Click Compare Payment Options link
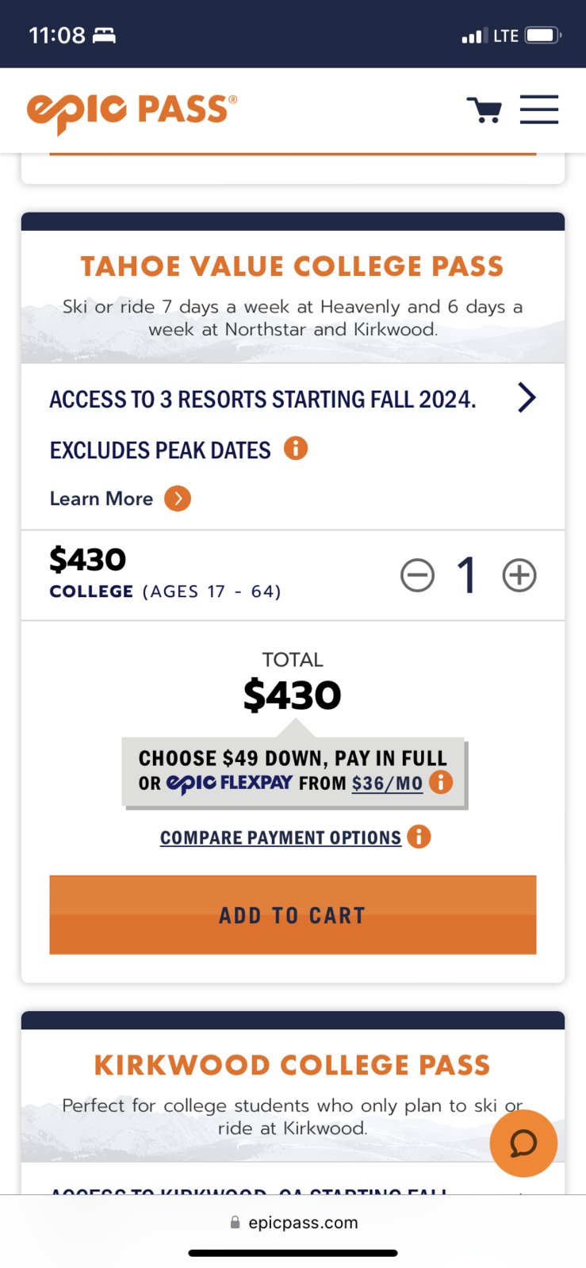Screen dimensions: 586x1268 pyautogui.click(x=281, y=837)
